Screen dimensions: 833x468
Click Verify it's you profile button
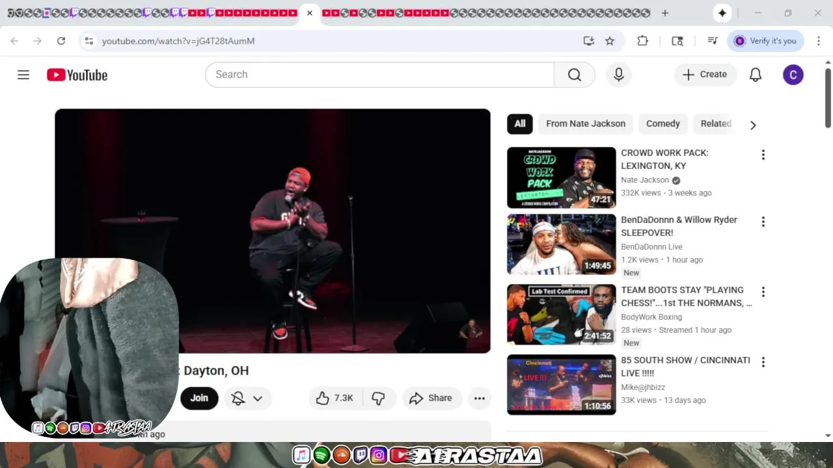point(765,41)
